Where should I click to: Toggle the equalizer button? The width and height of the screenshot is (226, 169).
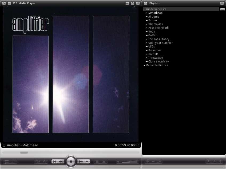click(13, 162)
